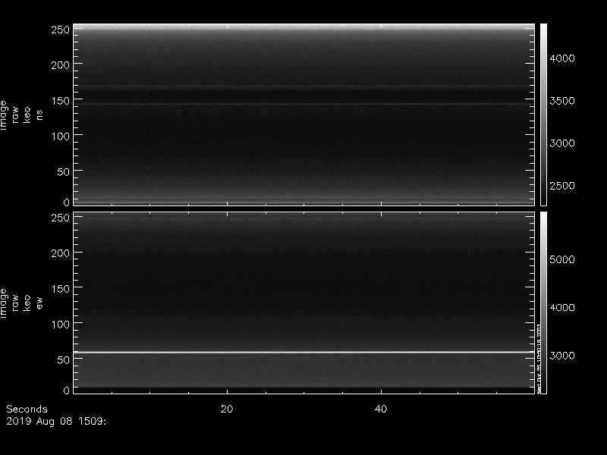Viewport: 607px width, 455px height.
Task: Click the 40 tick label on the x-axis
Action: (382, 409)
